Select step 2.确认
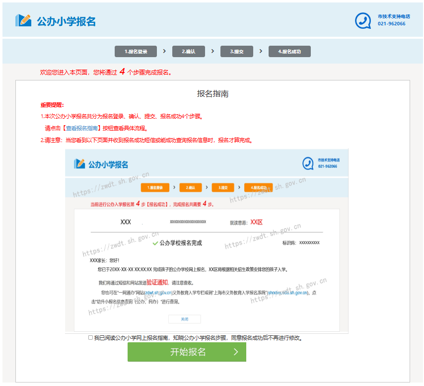424x386 pixels. (189, 51)
